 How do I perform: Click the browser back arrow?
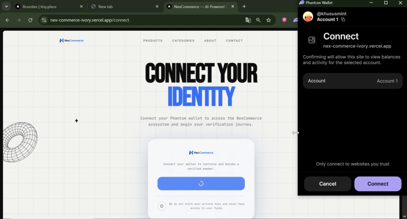(x=8, y=20)
